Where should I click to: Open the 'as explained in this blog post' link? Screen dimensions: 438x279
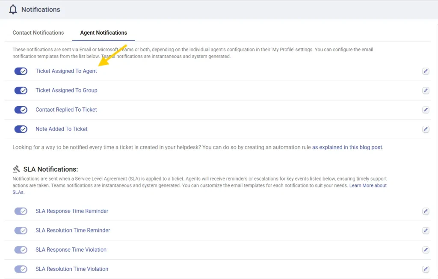pyautogui.click(x=347, y=147)
